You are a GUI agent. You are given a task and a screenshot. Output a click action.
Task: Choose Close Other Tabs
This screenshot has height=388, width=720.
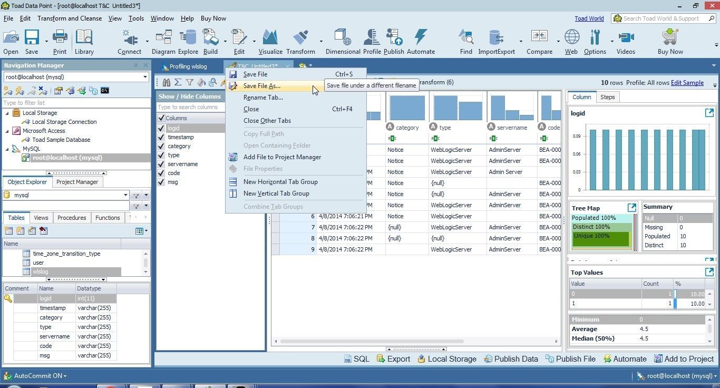pyautogui.click(x=296, y=121)
